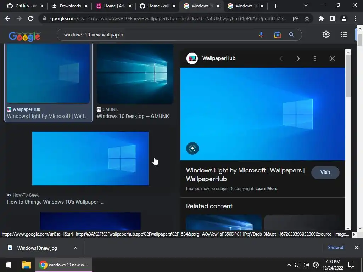Open How to Change Windows 10's Wallpaper link
Screen dimensions: 363x272
click(55, 202)
